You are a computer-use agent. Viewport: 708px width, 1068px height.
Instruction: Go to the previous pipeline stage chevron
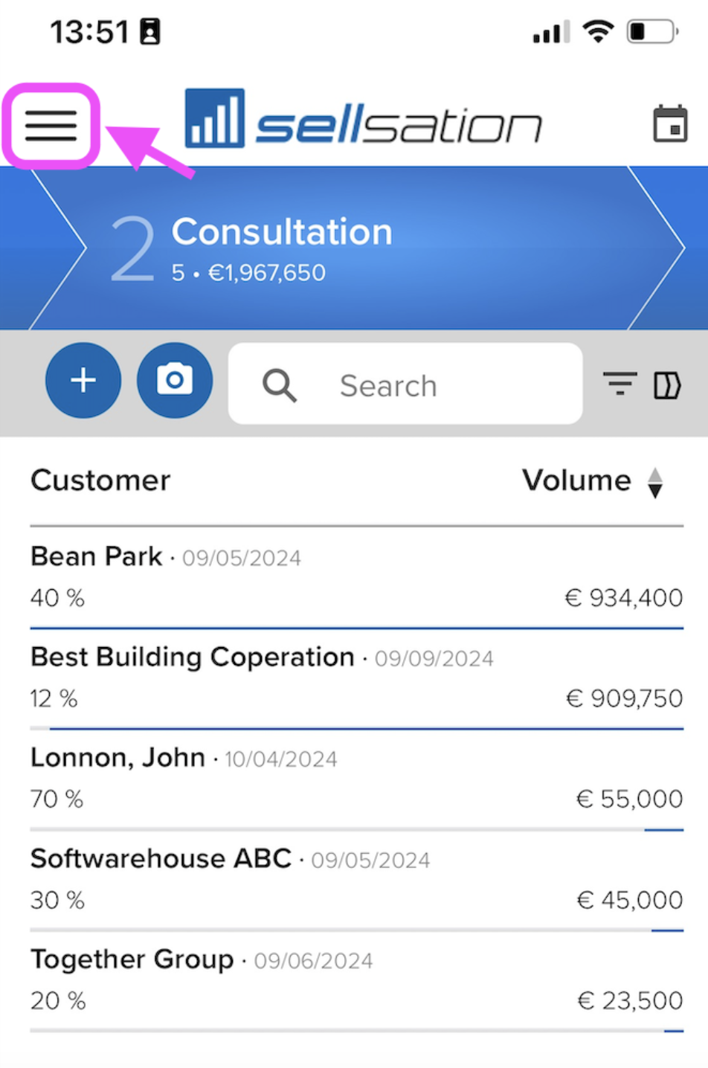pos(57,247)
